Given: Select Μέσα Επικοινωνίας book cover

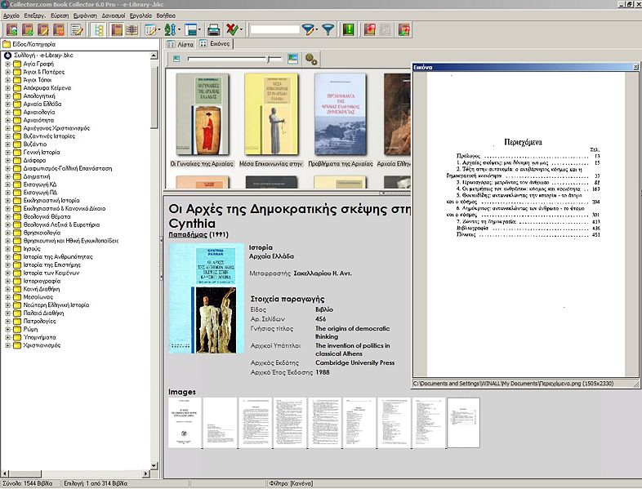Looking at the screenshot, I should pyautogui.click(x=271, y=114).
